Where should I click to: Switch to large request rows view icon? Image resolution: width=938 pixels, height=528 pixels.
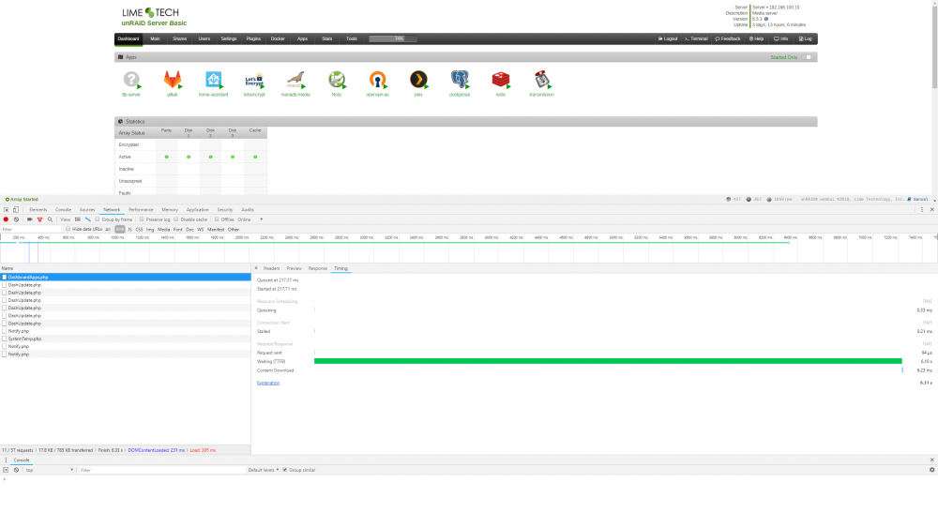point(78,219)
